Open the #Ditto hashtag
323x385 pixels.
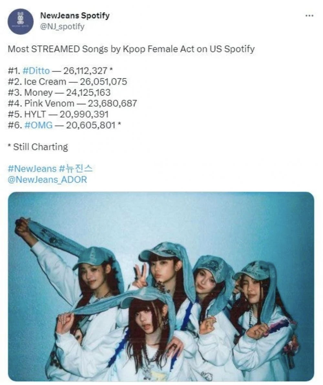point(36,71)
